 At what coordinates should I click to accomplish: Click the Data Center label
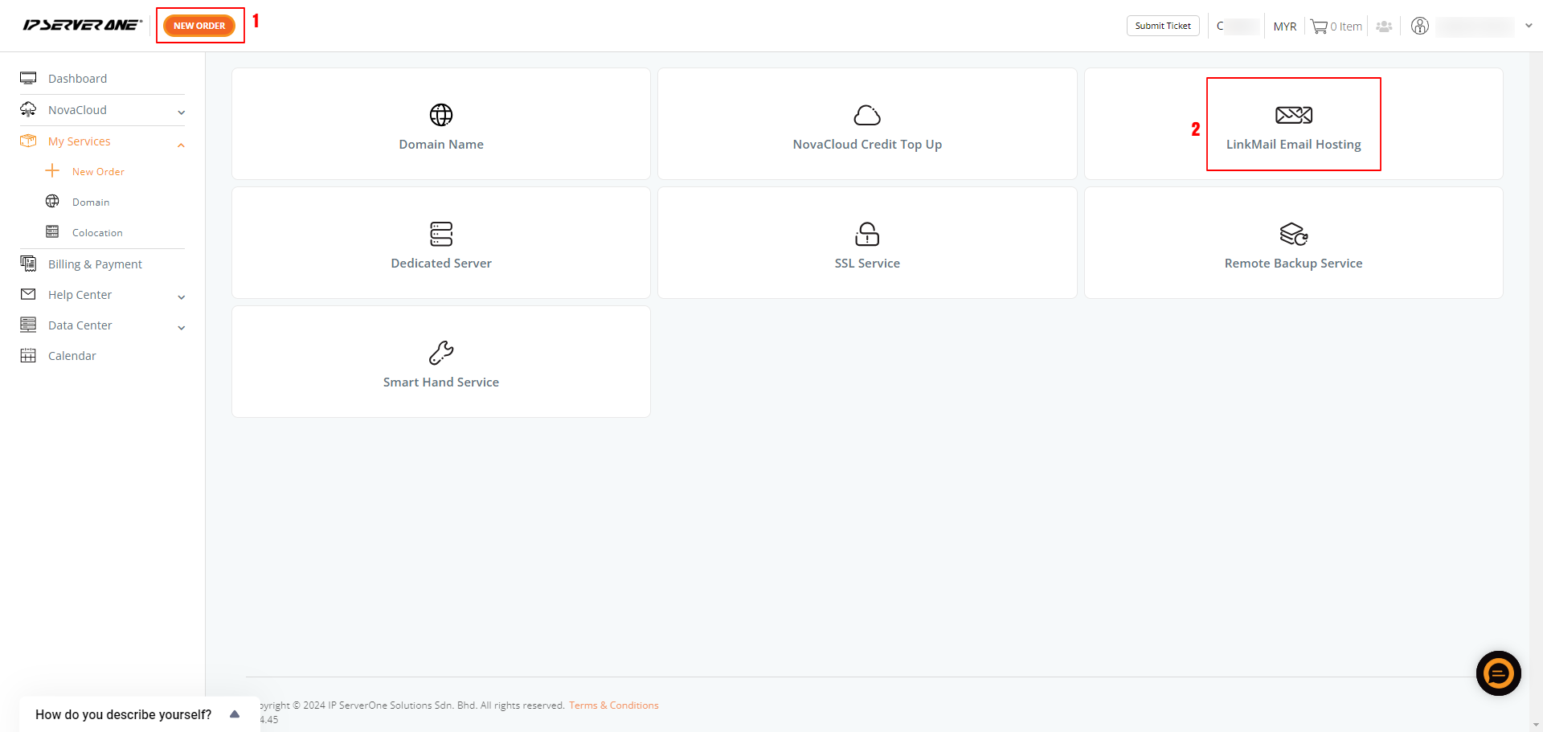(x=80, y=325)
